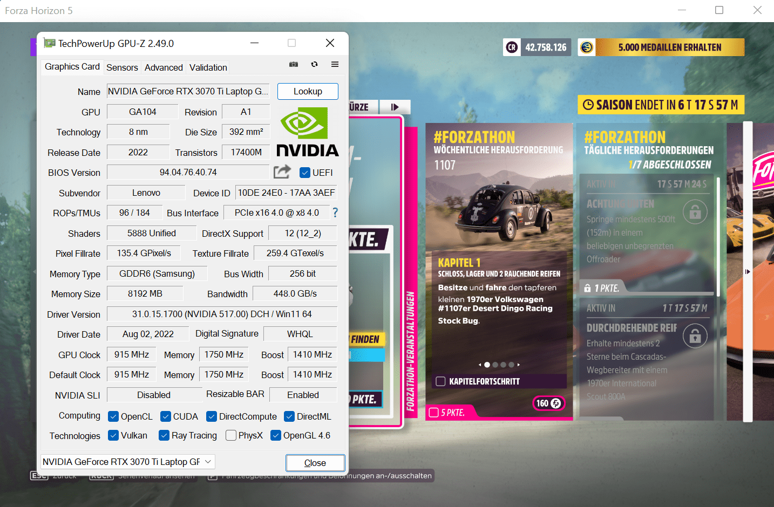Image resolution: width=774 pixels, height=507 pixels.
Task: Toggle the OpenCL checkbox
Action: 113,416
